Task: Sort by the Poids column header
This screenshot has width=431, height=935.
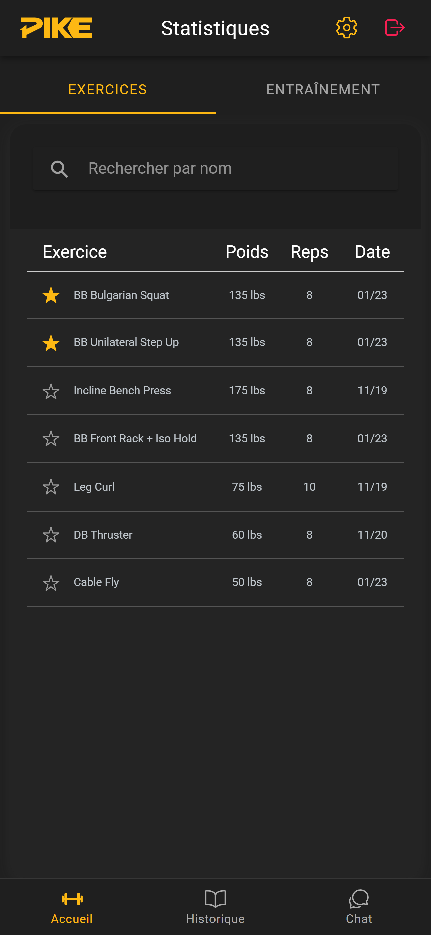Action: (x=247, y=252)
